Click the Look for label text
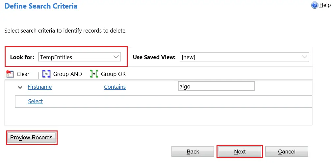 point(22,57)
